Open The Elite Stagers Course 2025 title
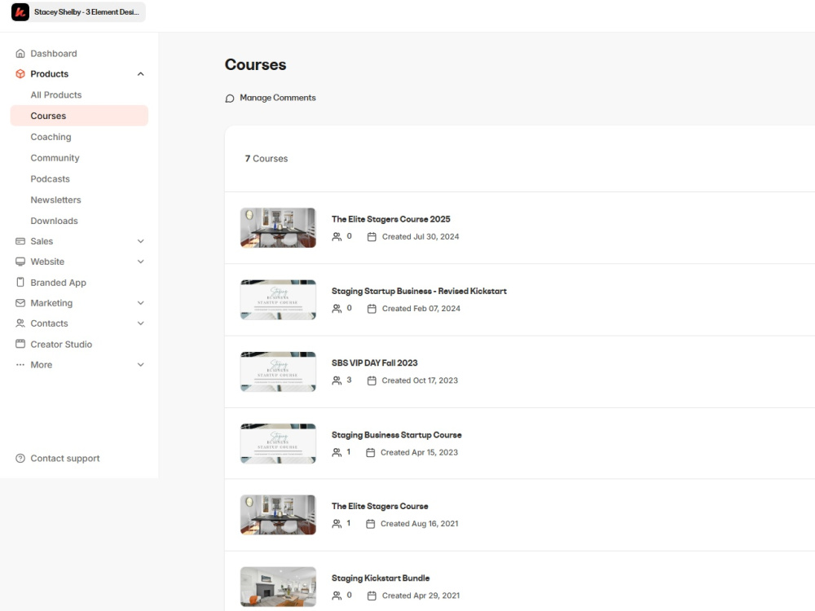815x611 pixels. 391,219
